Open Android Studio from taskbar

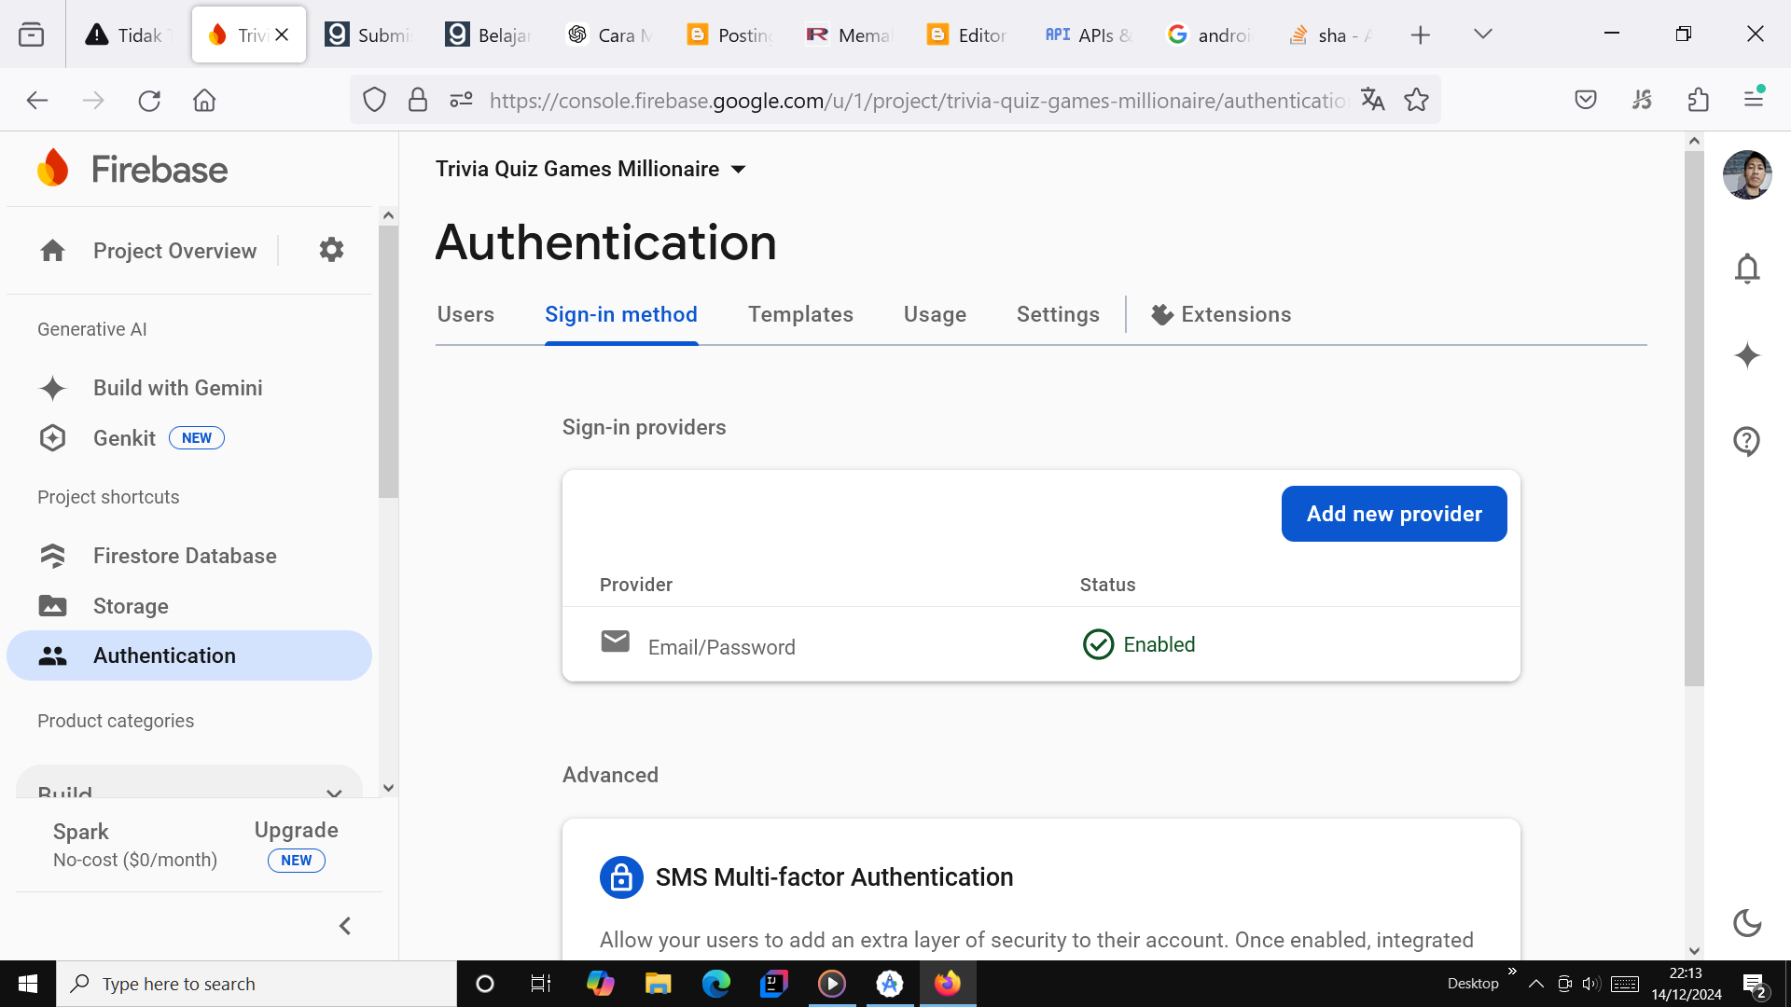[x=890, y=984]
